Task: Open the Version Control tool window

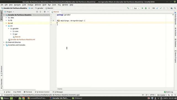Action: (42, 92)
